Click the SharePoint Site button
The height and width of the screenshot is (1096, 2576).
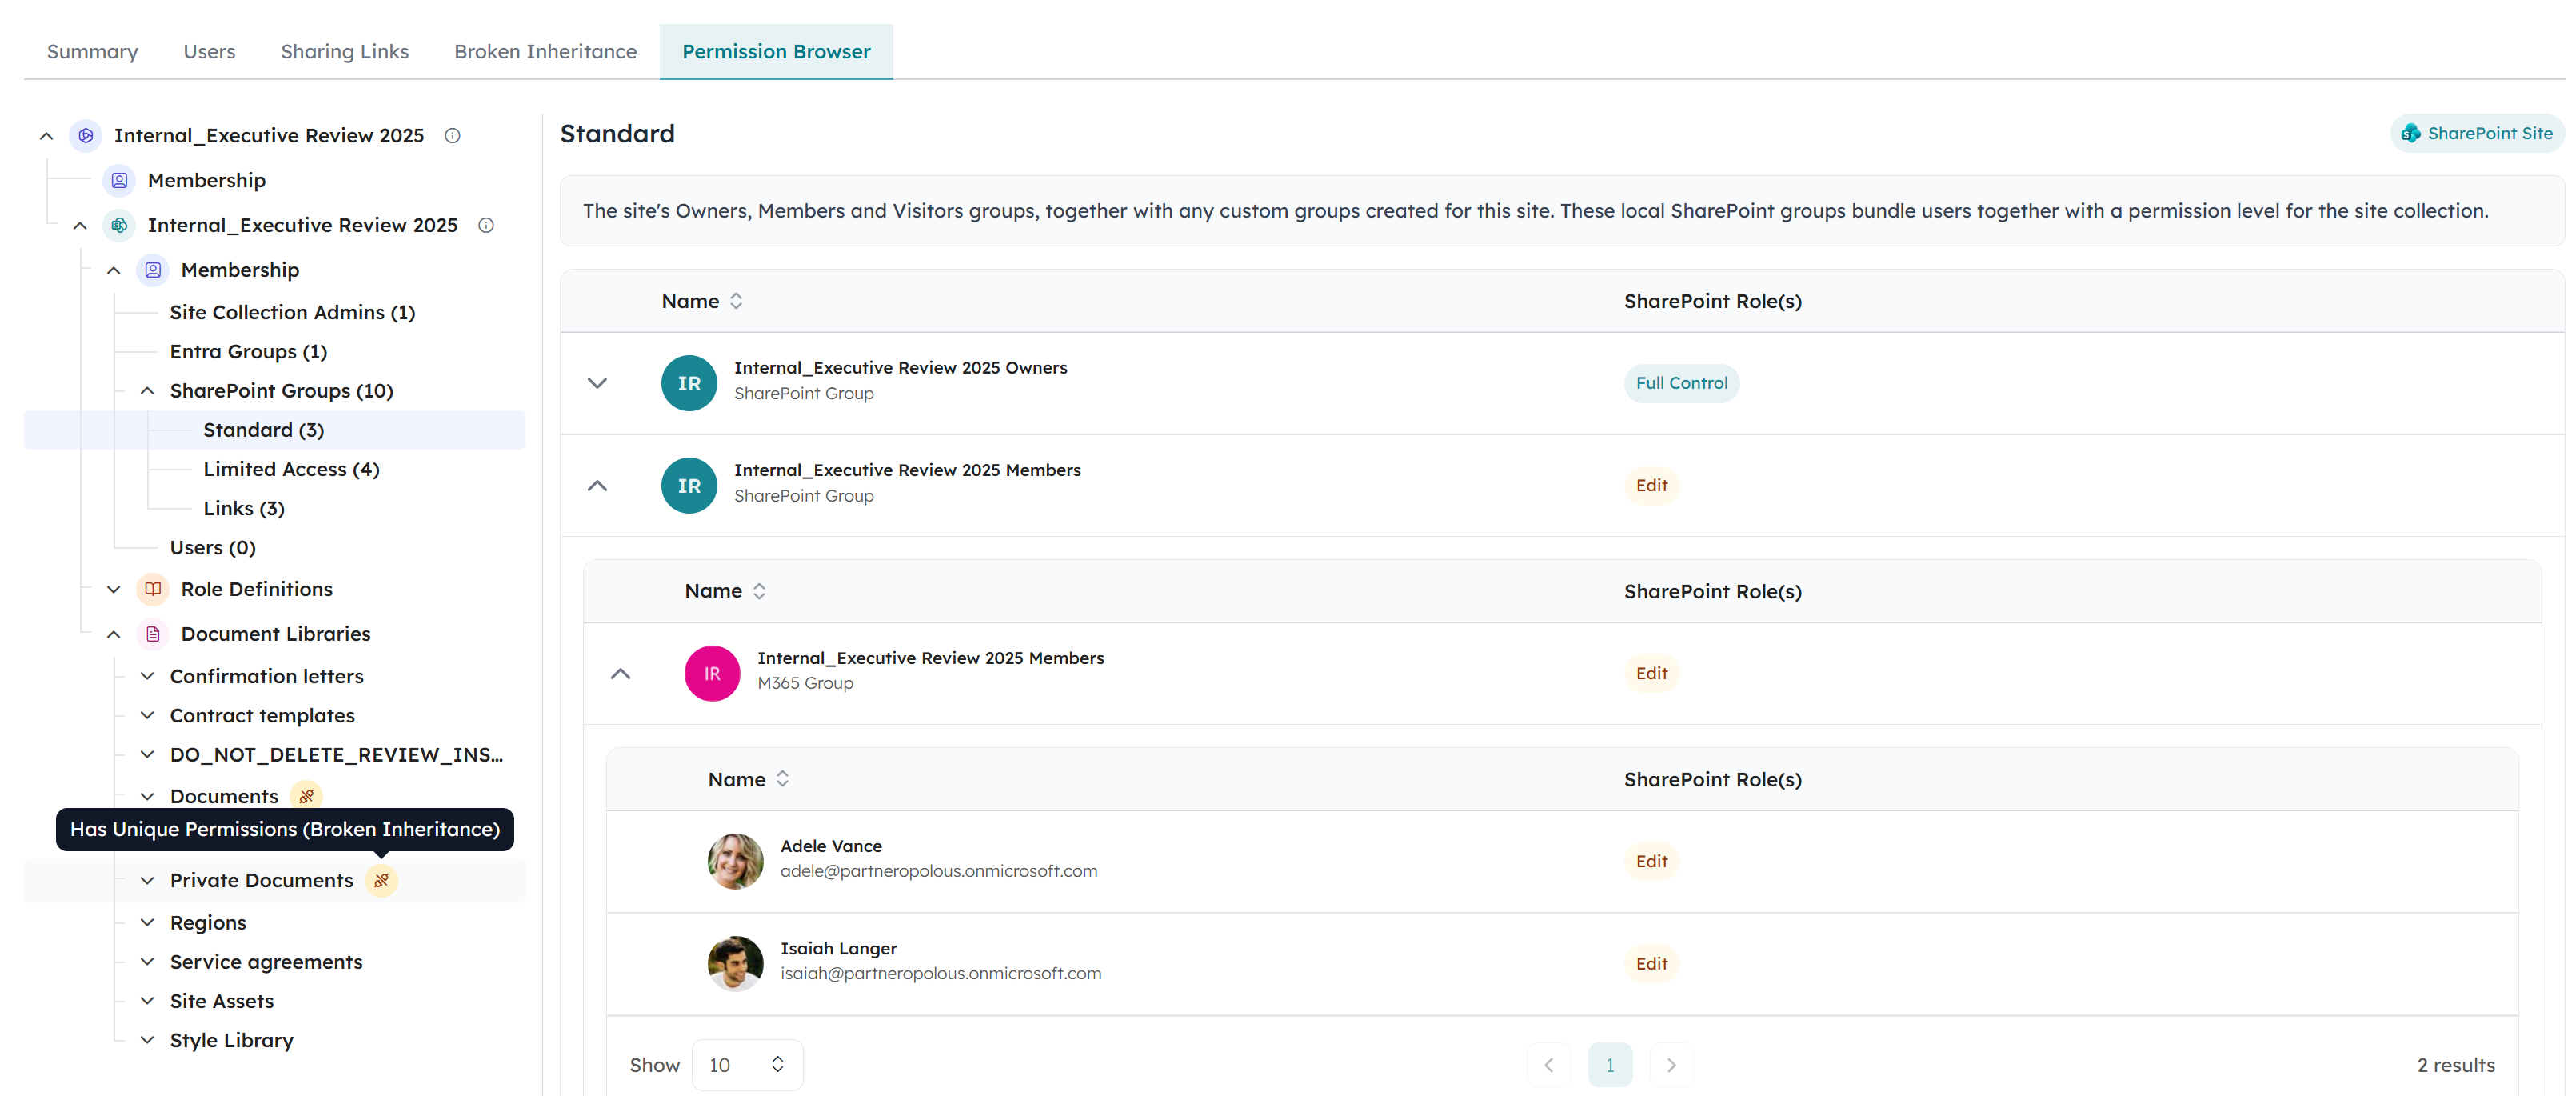coord(2477,133)
